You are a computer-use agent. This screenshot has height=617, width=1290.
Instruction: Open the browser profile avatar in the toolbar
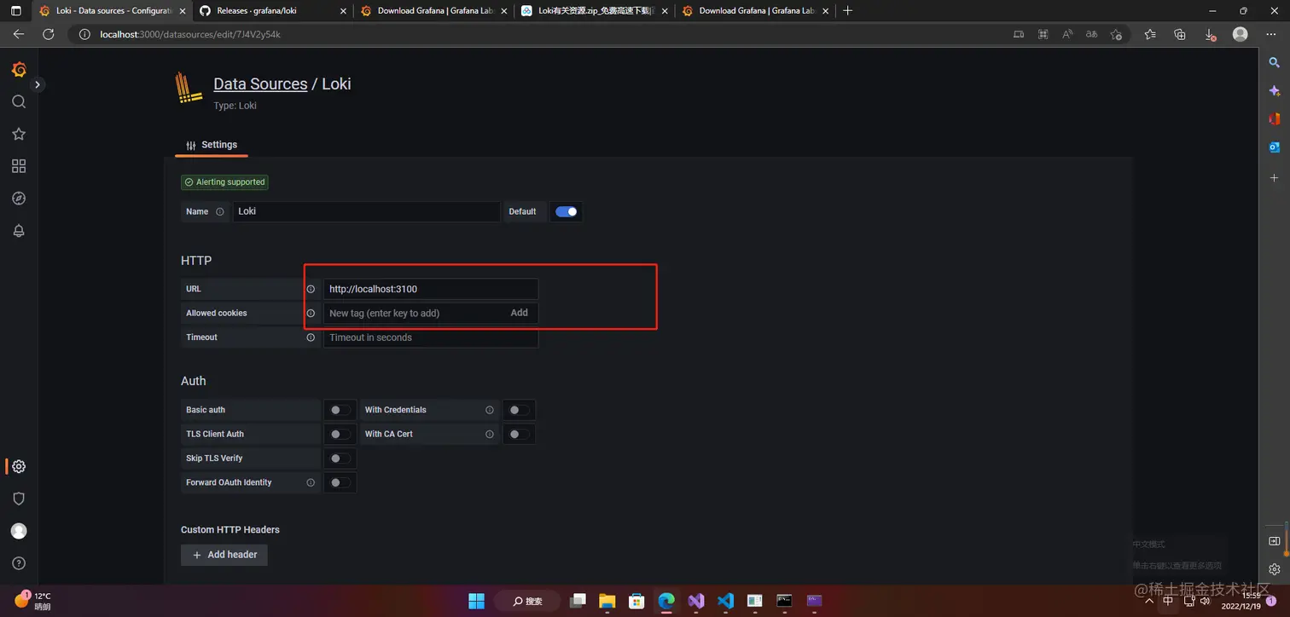pos(1241,34)
